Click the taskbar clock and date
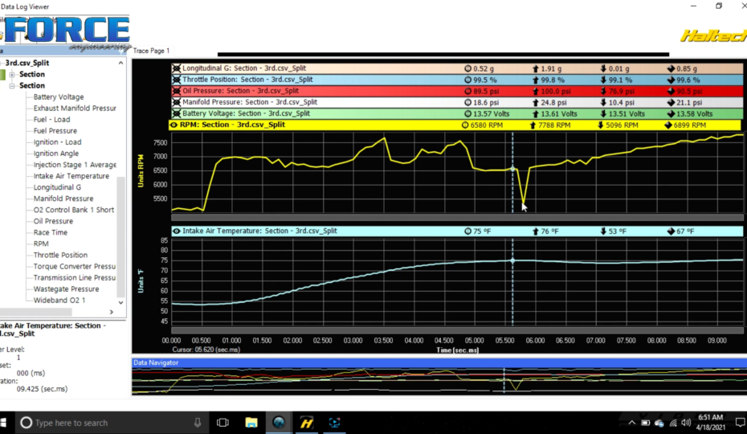The width and height of the screenshot is (747, 434). 710,423
